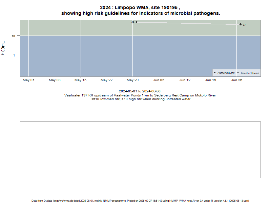
Task: Click the Jun 26 x-axis label
Action: pos(236,80)
